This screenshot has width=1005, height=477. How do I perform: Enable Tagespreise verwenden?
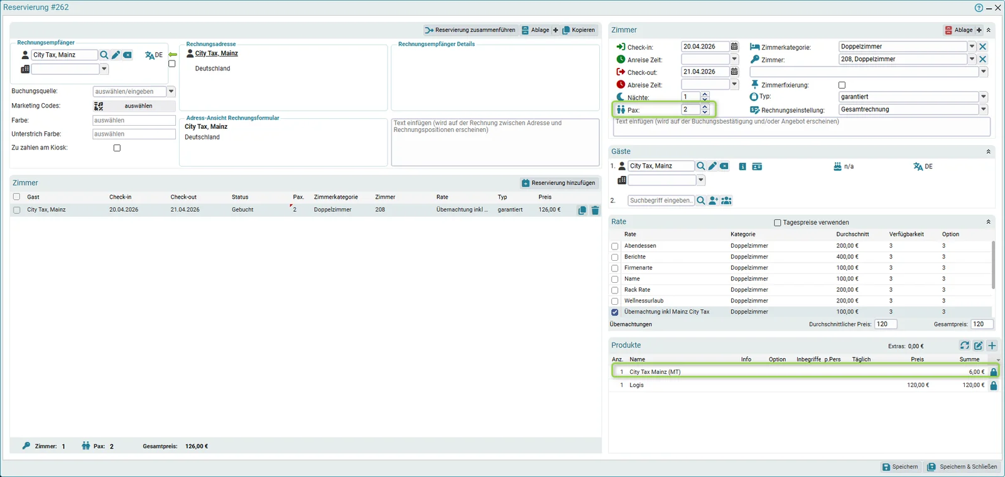click(x=778, y=222)
